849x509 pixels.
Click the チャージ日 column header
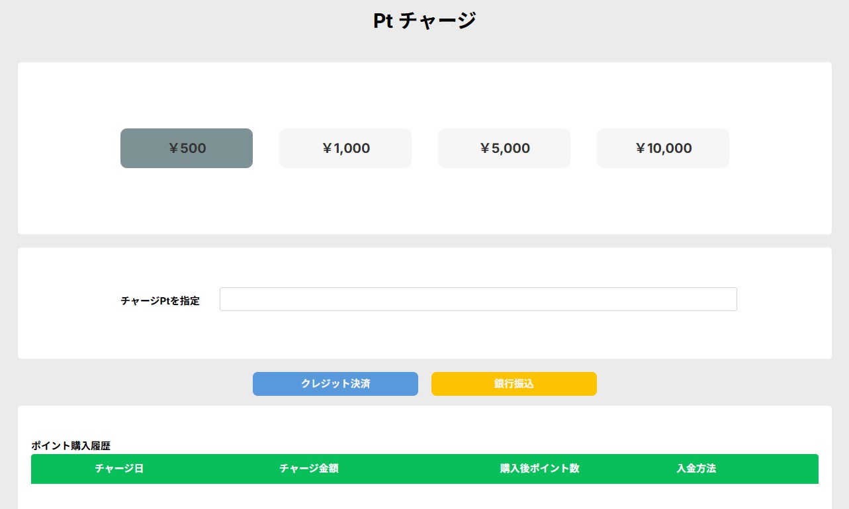[119, 469]
